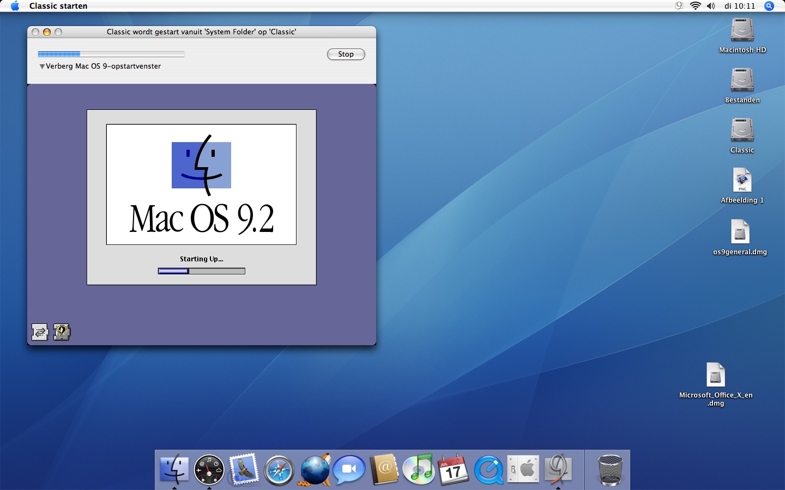Collapse the 'Verberg Mac OS 9-opstartvenster' disclosure triangle
Image resolution: width=785 pixels, height=490 pixels.
click(42, 66)
